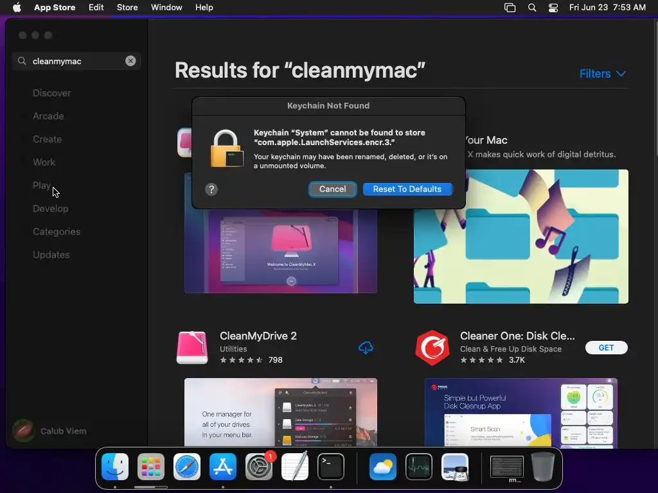Screen dimensions: 658x493
Task: Click the date and time in menu bar
Action: tap(607, 8)
